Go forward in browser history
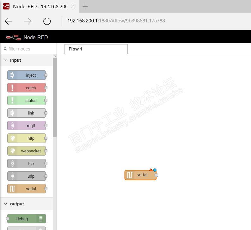 click(28, 21)
